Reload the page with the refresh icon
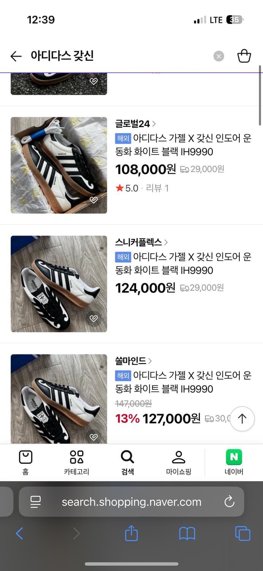This screenshot has height=571, width=263. tap(229, 502)
